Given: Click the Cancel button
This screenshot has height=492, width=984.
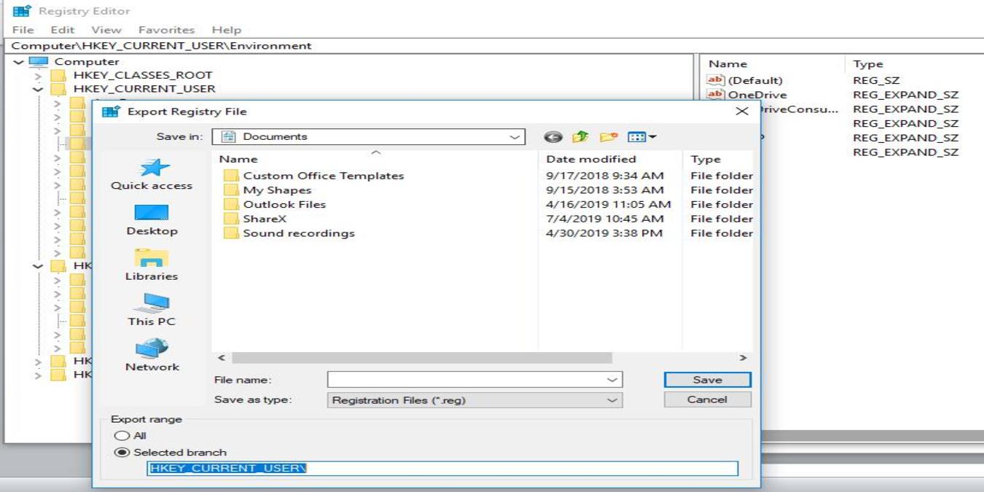Looking at the screenshot, I should [x=706, y=399].
